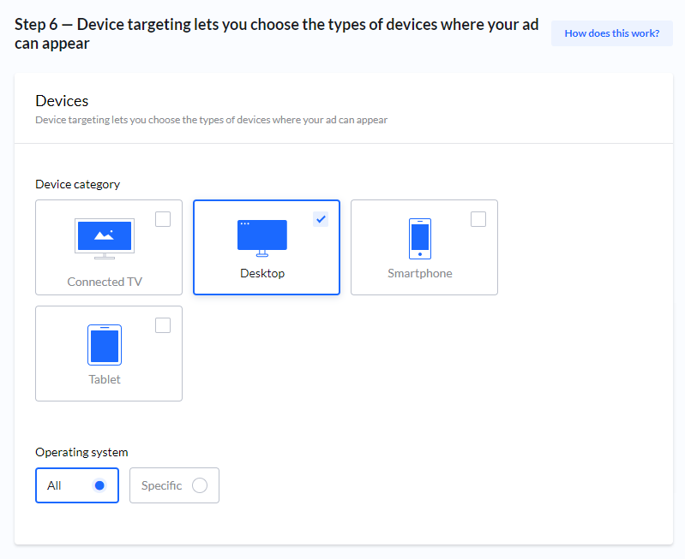Screen dimensions: 685x559
Task: Enable the Smartphone checkbox
Action: pos(478,219)
